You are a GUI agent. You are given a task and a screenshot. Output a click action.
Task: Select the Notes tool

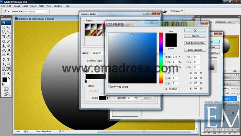point(3,69)
